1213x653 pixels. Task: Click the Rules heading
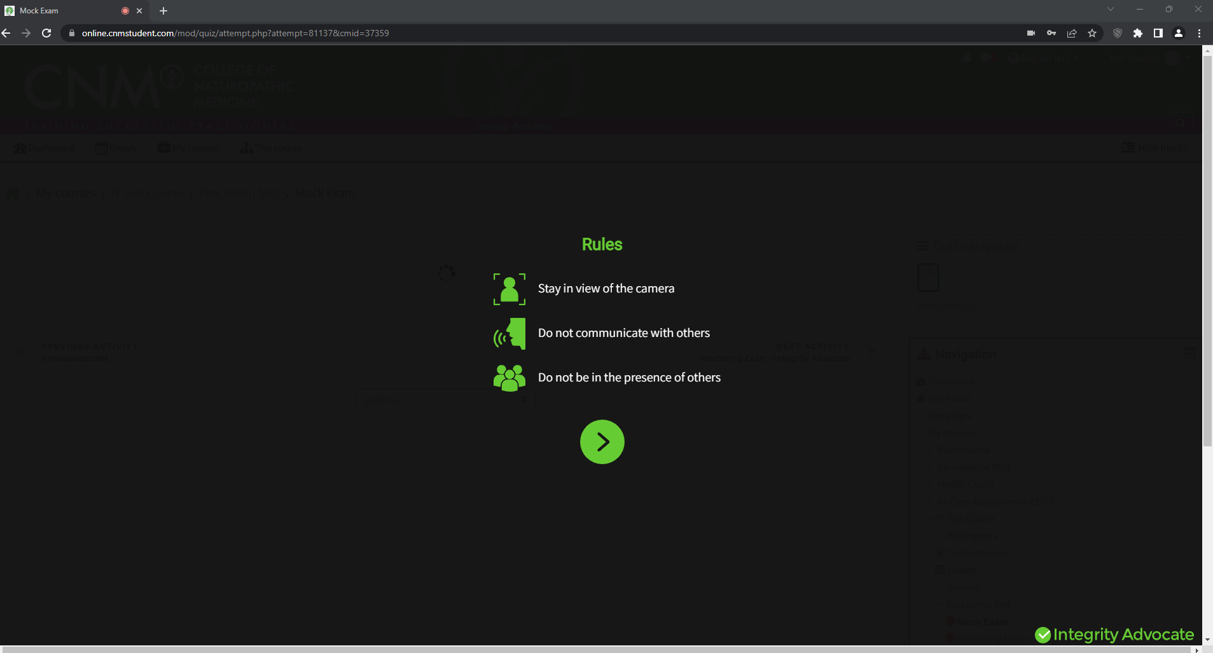point(602,245)
